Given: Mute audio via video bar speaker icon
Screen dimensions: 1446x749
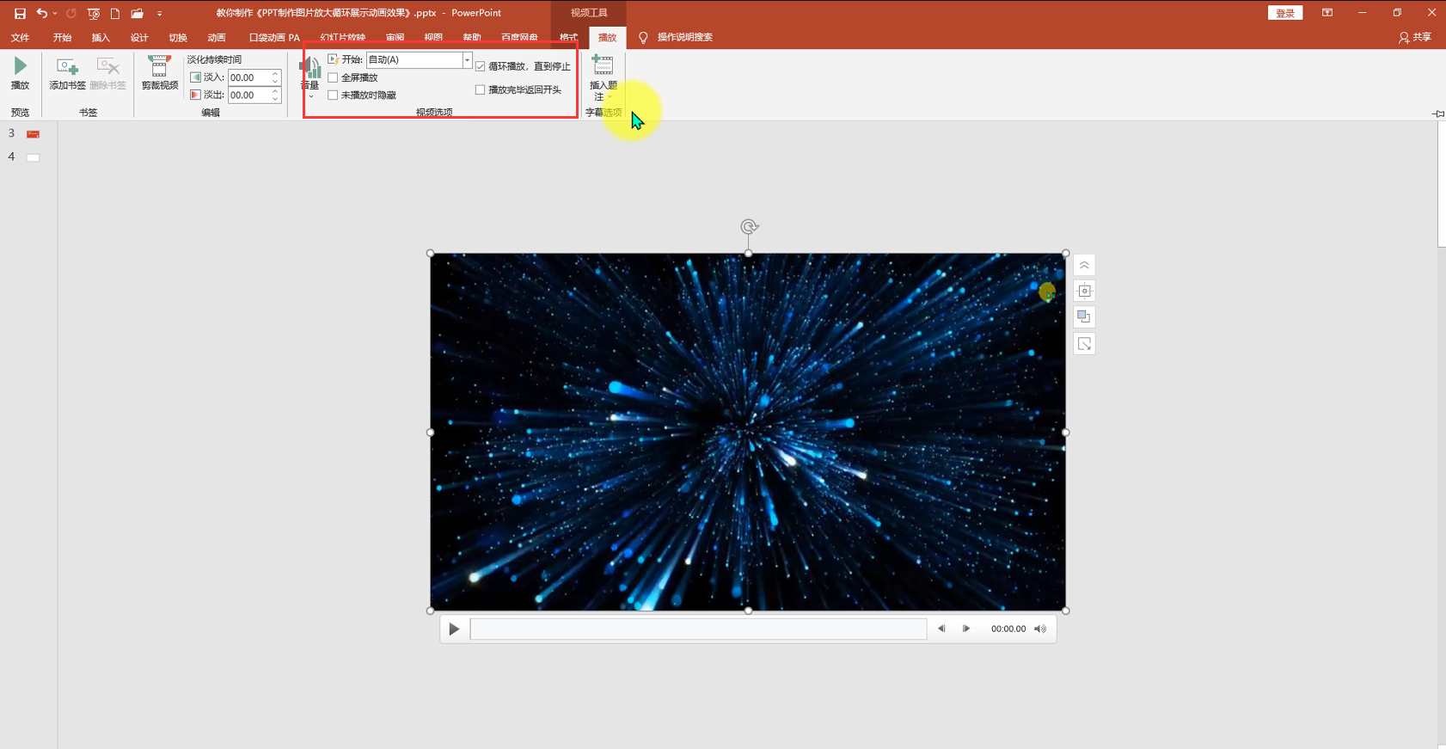Looking at the screenshot, I should pos(1040,629).
